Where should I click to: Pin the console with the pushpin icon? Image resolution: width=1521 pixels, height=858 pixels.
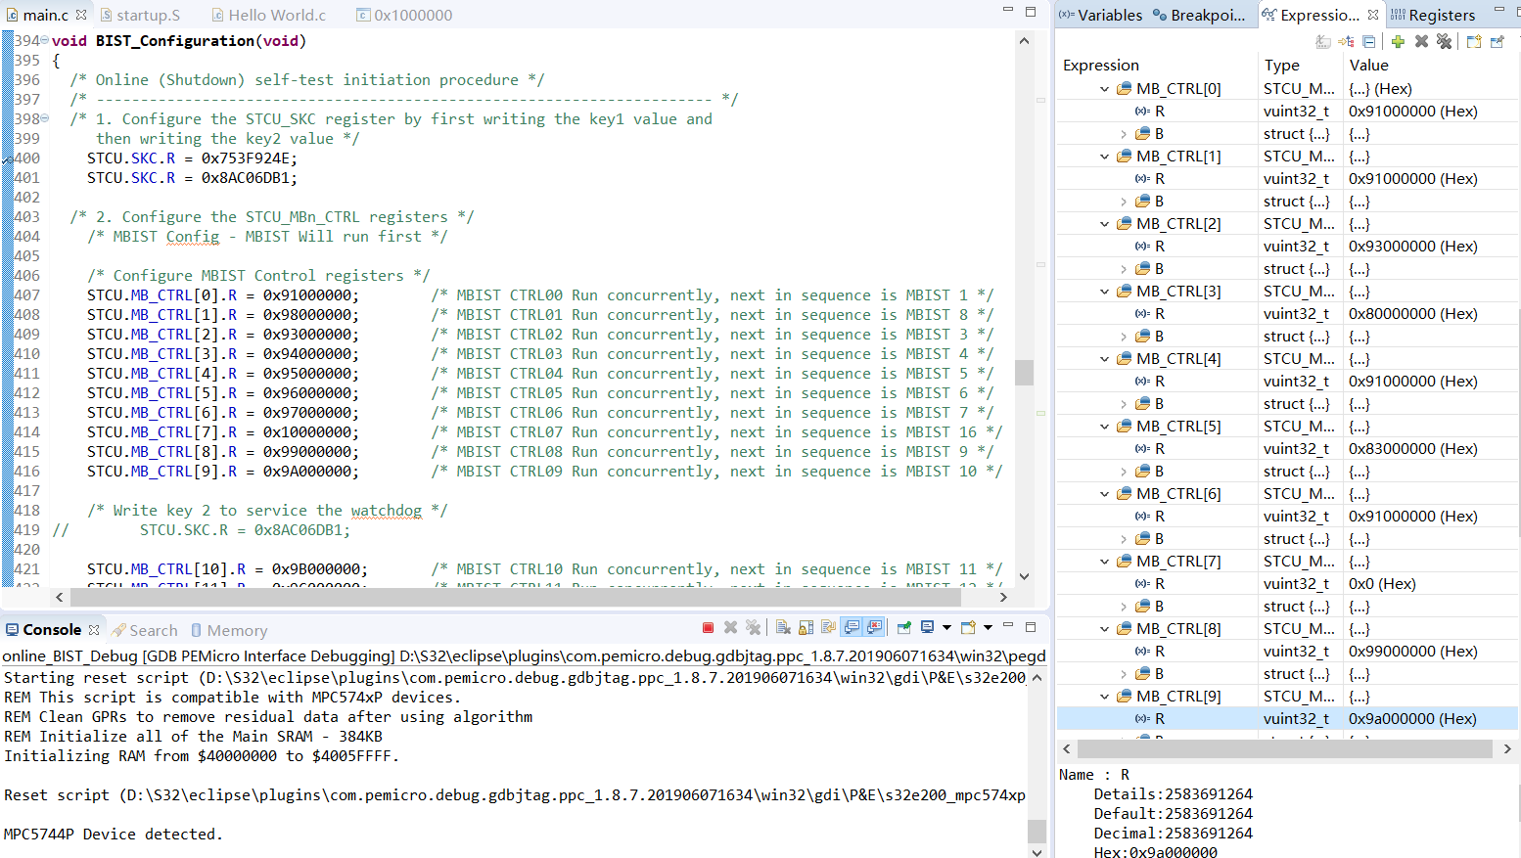pyautogui.click(x=903, y=628)
